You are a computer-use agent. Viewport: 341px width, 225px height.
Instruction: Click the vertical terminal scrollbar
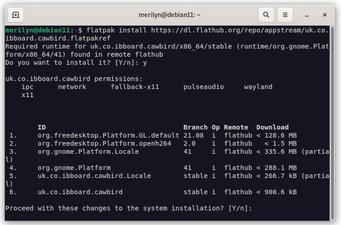point(332,123)
